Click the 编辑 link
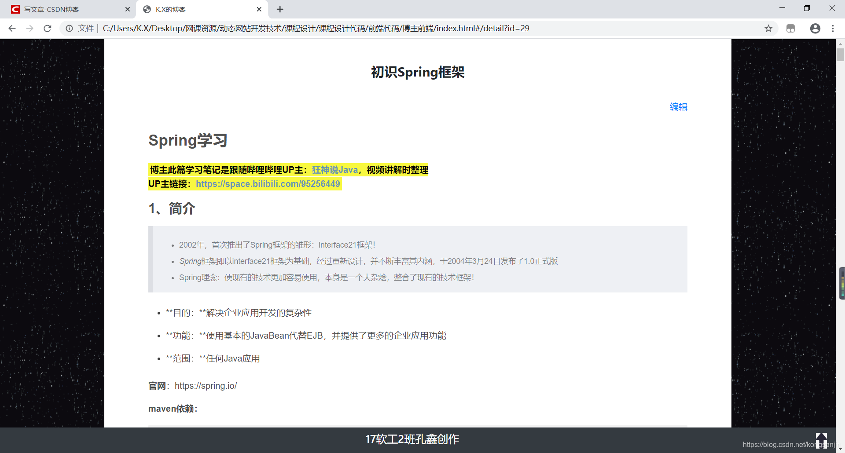The height and width of the screenshot is (453, 845). (x=678, y=107)
